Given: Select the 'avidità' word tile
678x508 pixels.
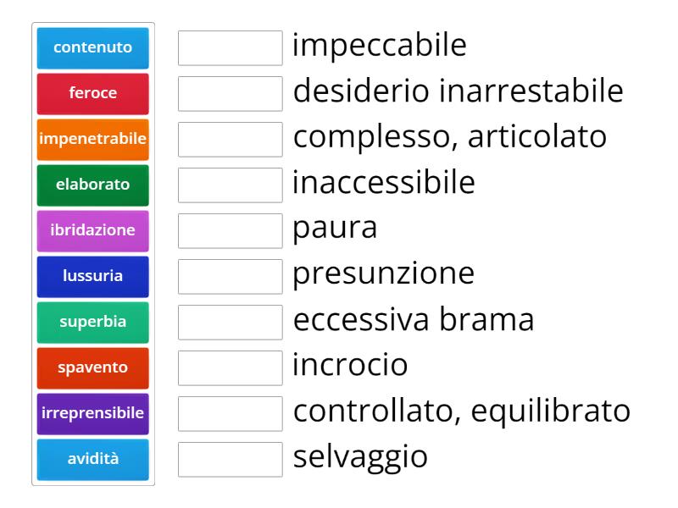Looking at the screenshot, I should pos(93,459).
